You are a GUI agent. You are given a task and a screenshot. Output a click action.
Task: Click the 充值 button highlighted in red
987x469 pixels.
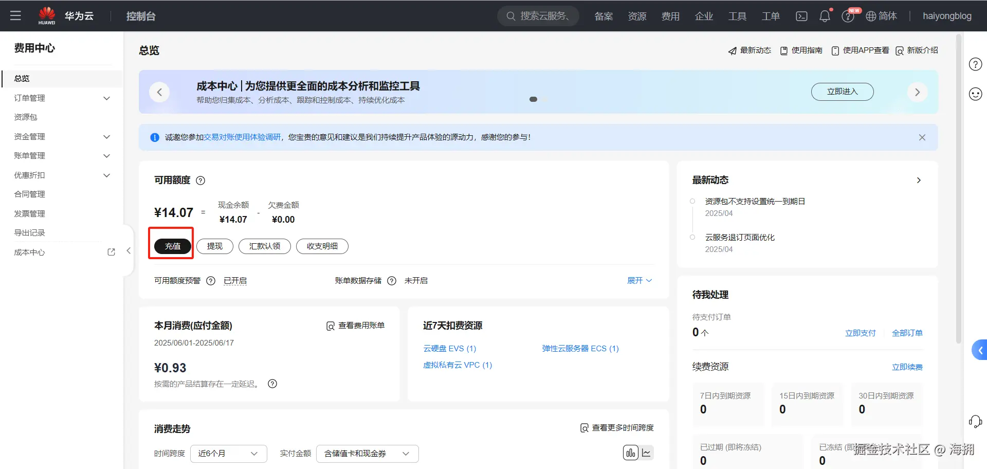(x=172, y=246)
